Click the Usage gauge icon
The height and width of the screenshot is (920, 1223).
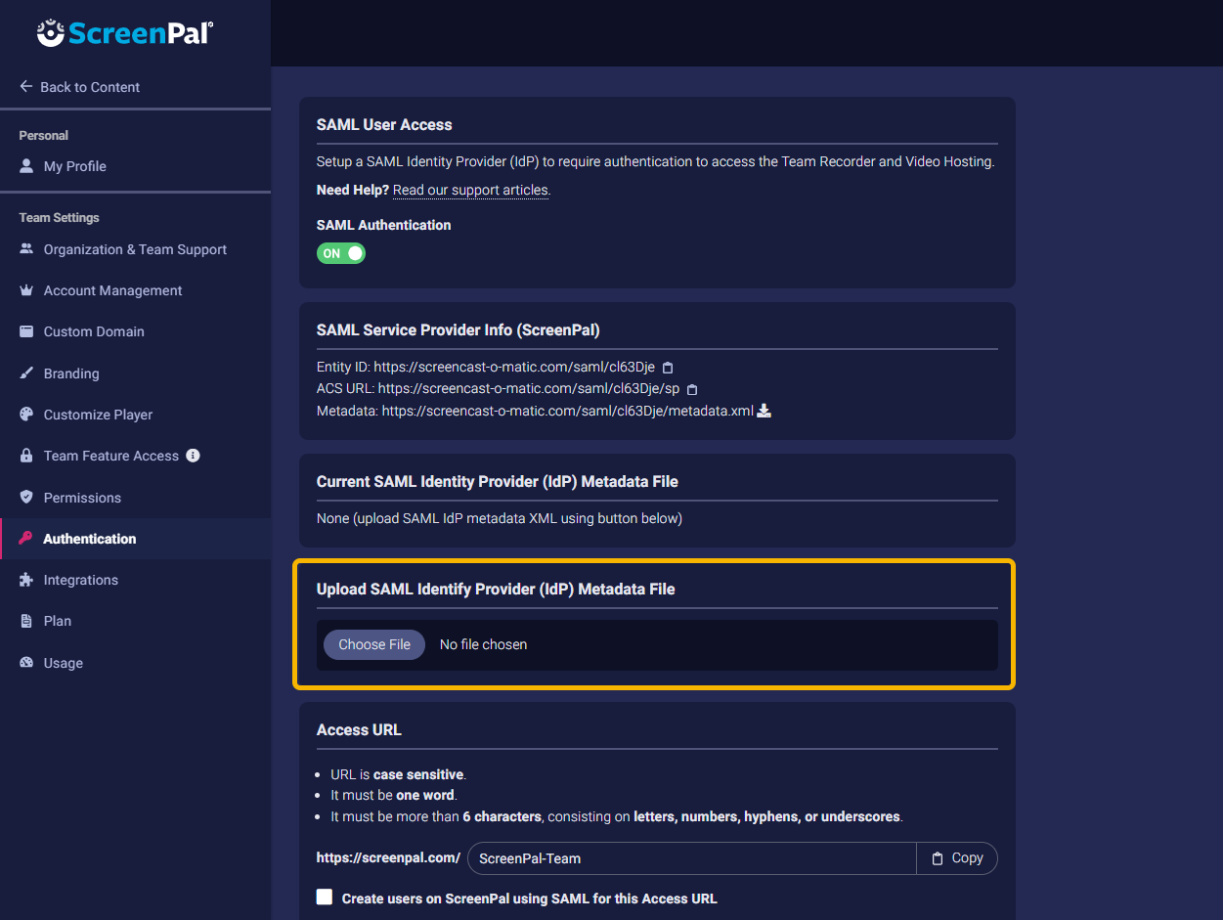(x=26, y=663)
